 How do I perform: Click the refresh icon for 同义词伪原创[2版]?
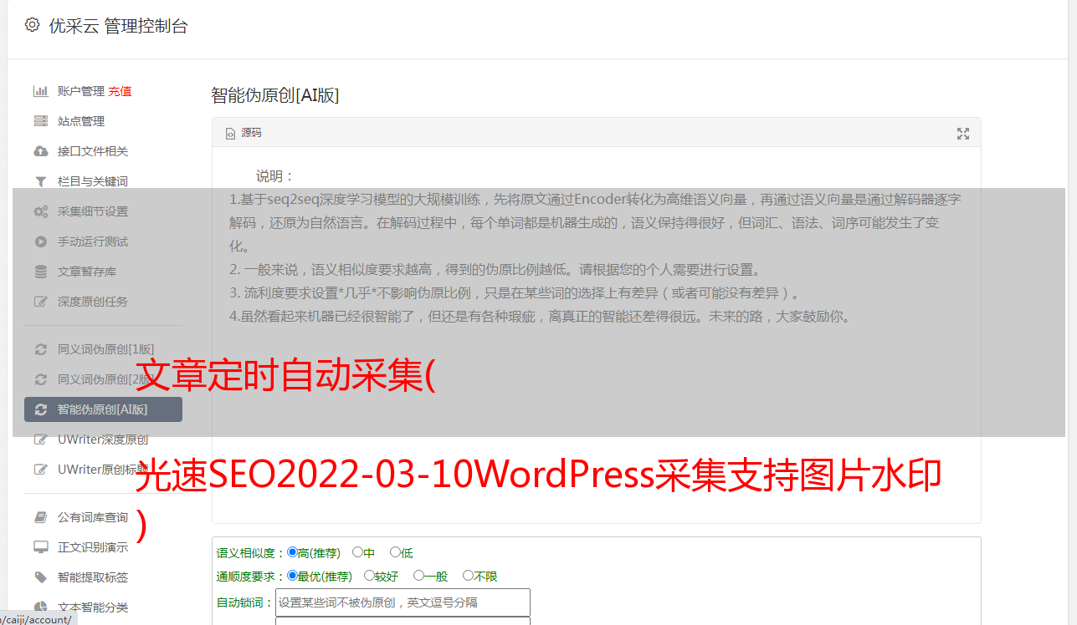pyautogui.click(x=40, y=379)
